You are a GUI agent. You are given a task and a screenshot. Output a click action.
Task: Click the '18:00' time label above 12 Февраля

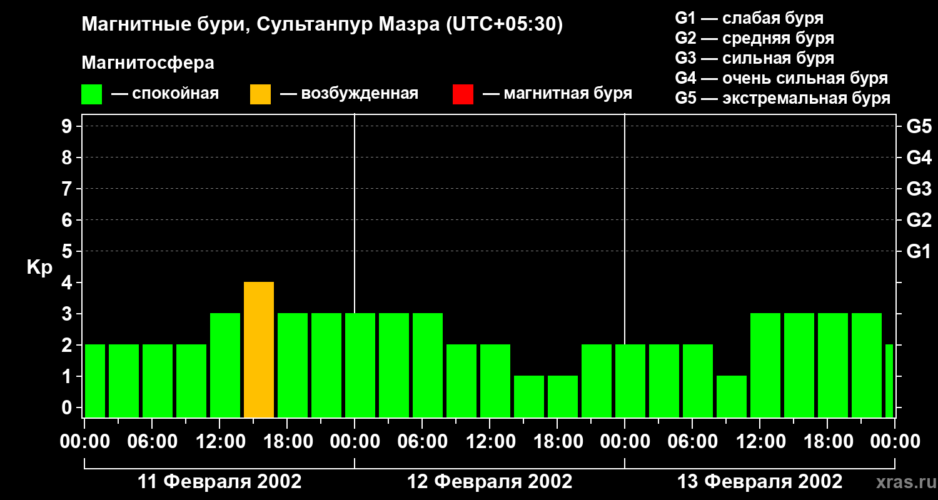coord(557,442)
